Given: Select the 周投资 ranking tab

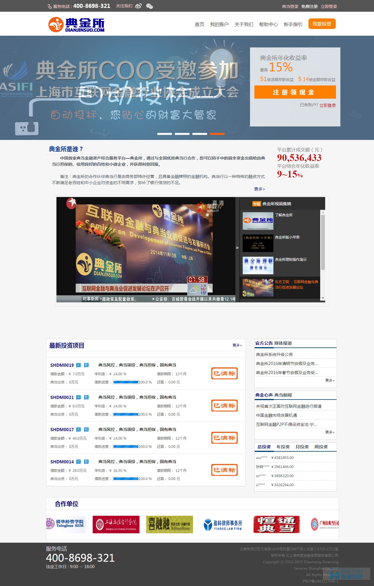Looking at the screenshot, I should pos(321,447).
